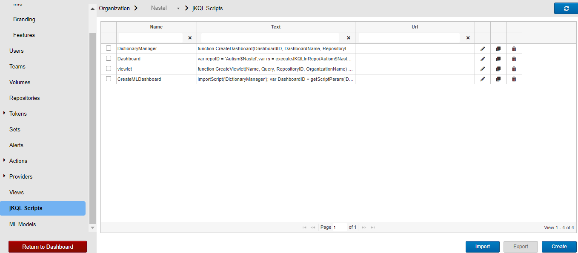Open Features in the sidebar
This screenshot has width=578, height=253.
click(x=24, y=35)
